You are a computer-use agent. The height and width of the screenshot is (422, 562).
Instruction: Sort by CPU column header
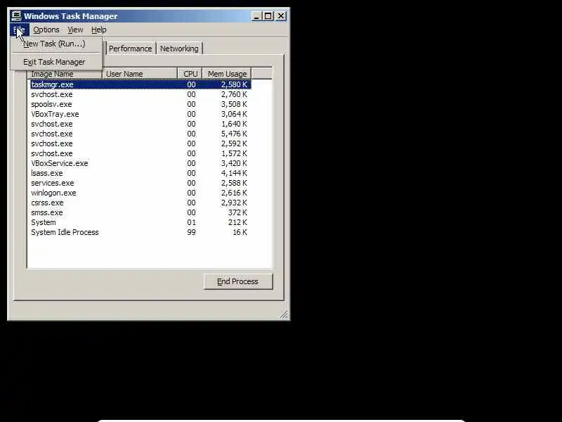[x=190, y=74]
